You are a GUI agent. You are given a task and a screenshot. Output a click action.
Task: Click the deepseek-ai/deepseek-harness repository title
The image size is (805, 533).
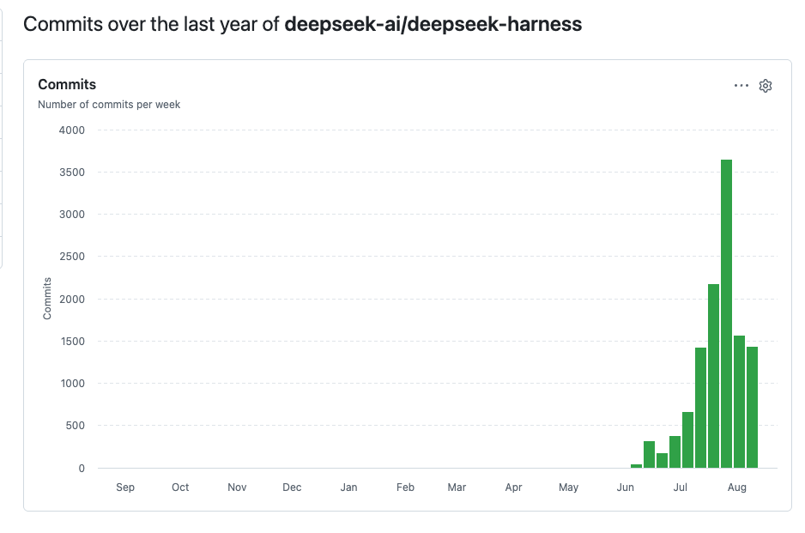click(433, 24)
